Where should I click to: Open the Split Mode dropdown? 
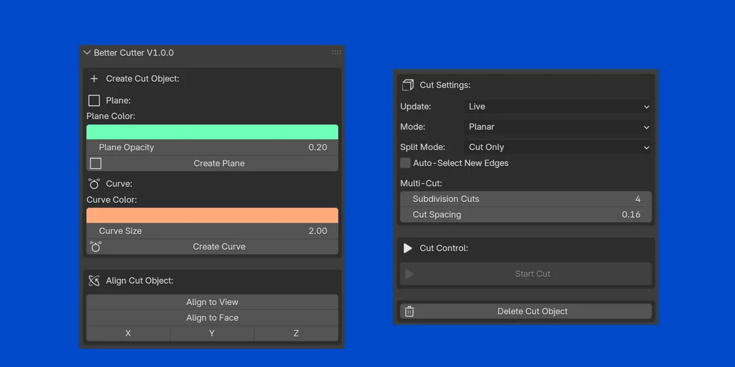click(557, 147)
